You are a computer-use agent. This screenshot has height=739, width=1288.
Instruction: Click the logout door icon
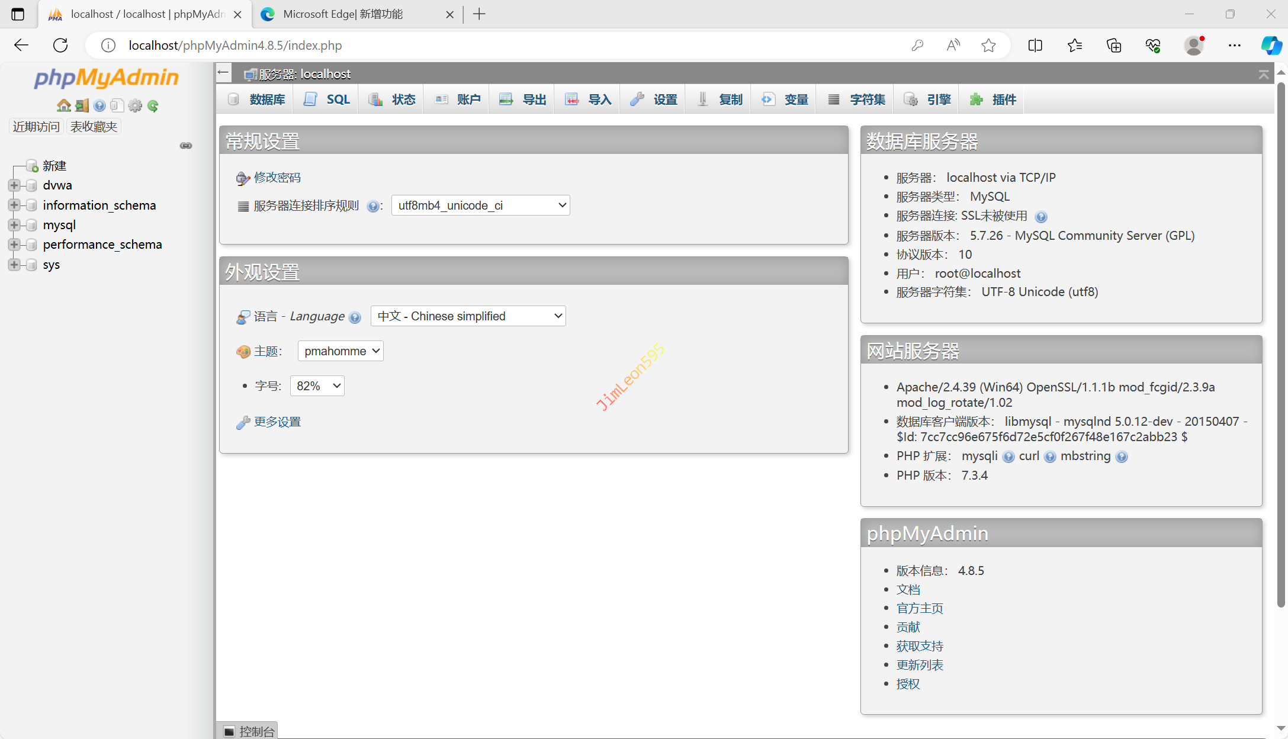click(x=82, y=106)
